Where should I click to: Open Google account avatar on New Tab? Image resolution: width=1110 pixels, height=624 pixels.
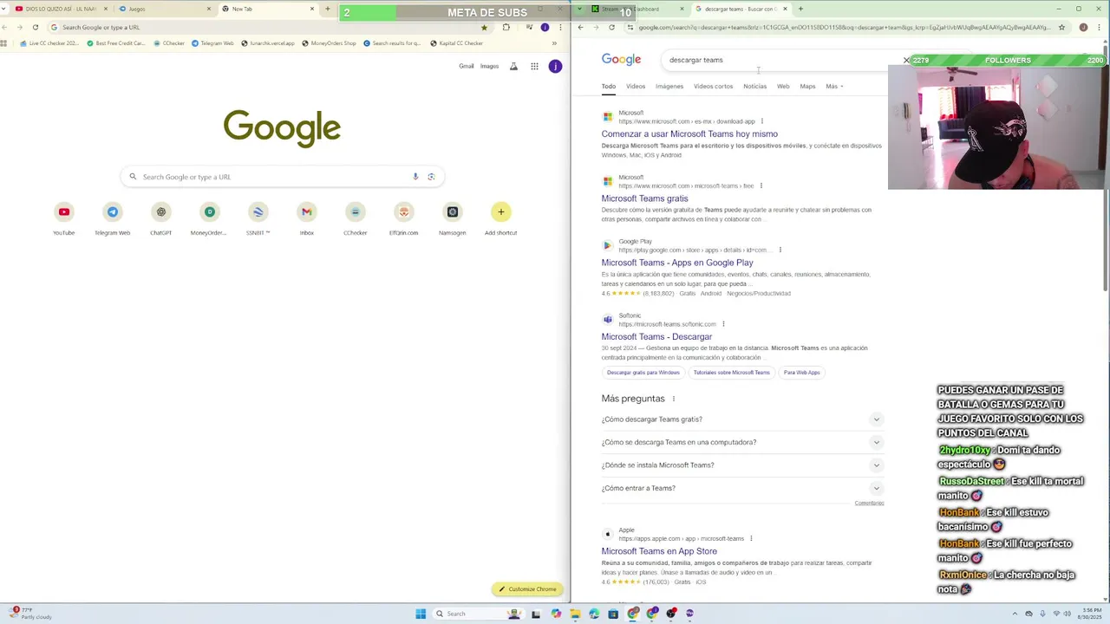(x=555, y=66)
